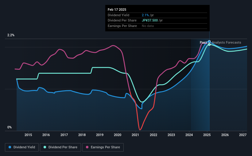The image size is (252, 156).
Task: Click the Past label on the chart
Action: 203,42
